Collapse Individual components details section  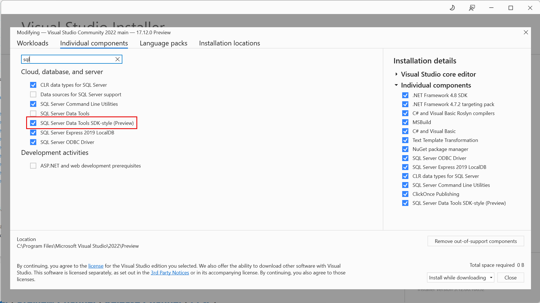pos(396,85)
